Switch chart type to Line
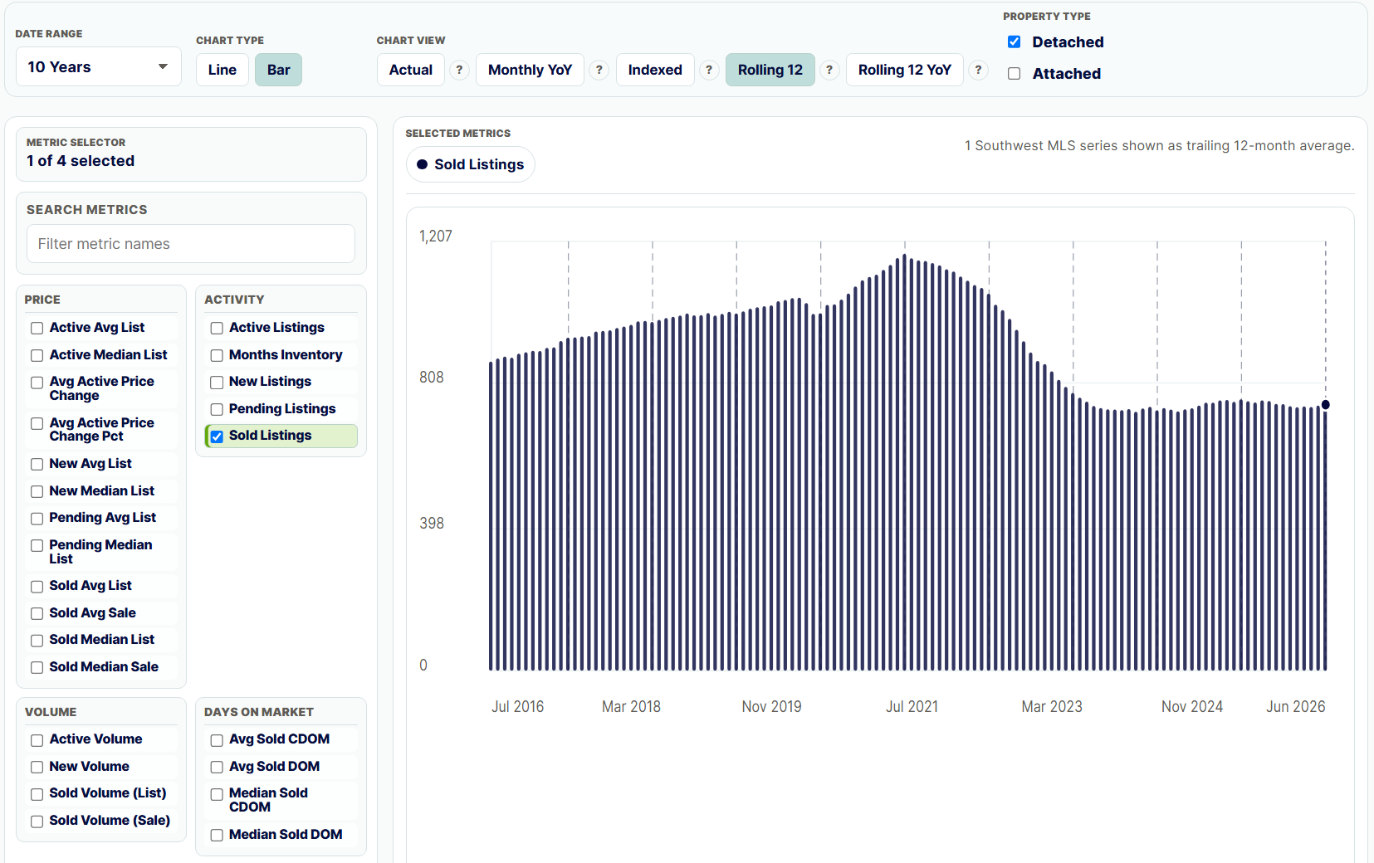The width and height of the screenshot is (1374, 863). click(x=222, y=70)
